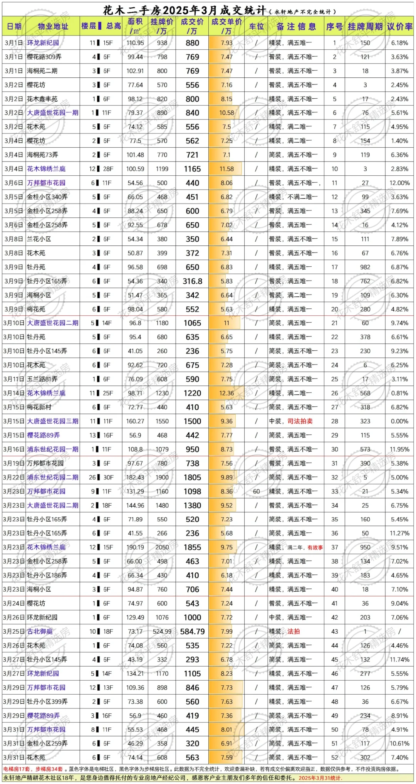The height and width of the screenshot is (784, 416).
Task: Click address cell 海桐苑二期
Action: 42,71
